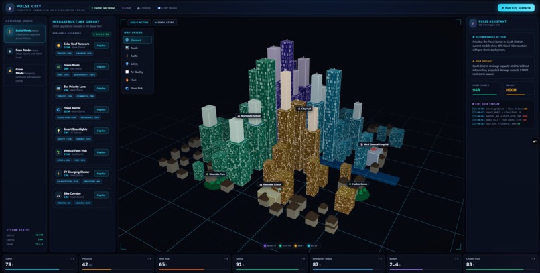The image size is (540, 273).
Task: Click the small icon at right screen edge
Action: tap(535, 141)
